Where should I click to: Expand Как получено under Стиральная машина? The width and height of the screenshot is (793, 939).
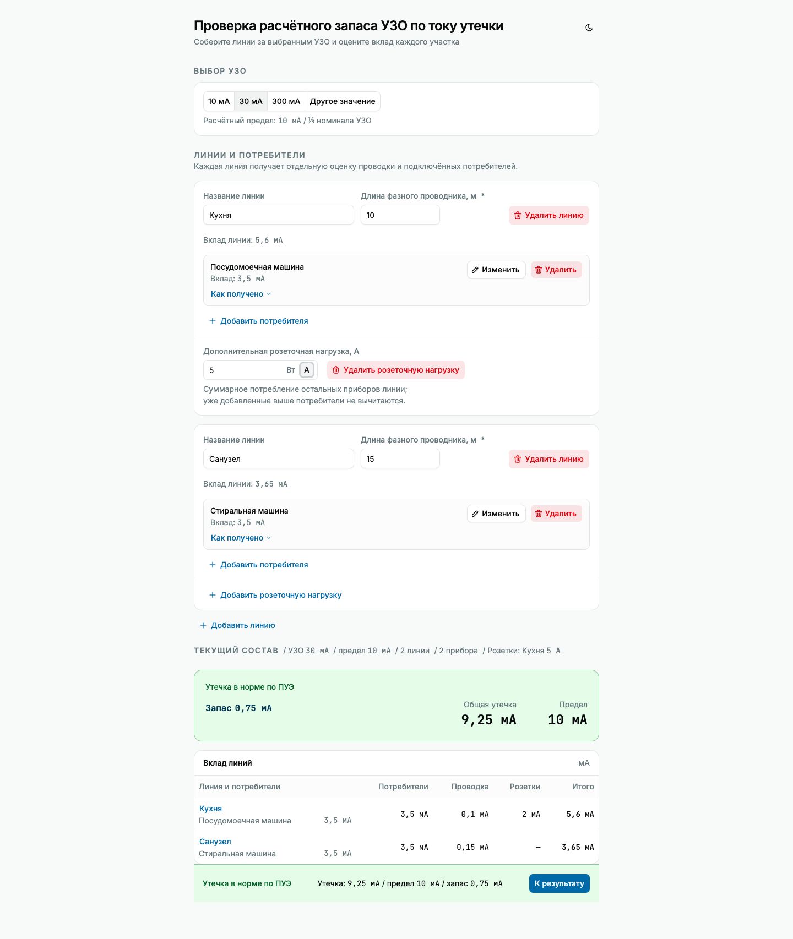coord(241,538)
